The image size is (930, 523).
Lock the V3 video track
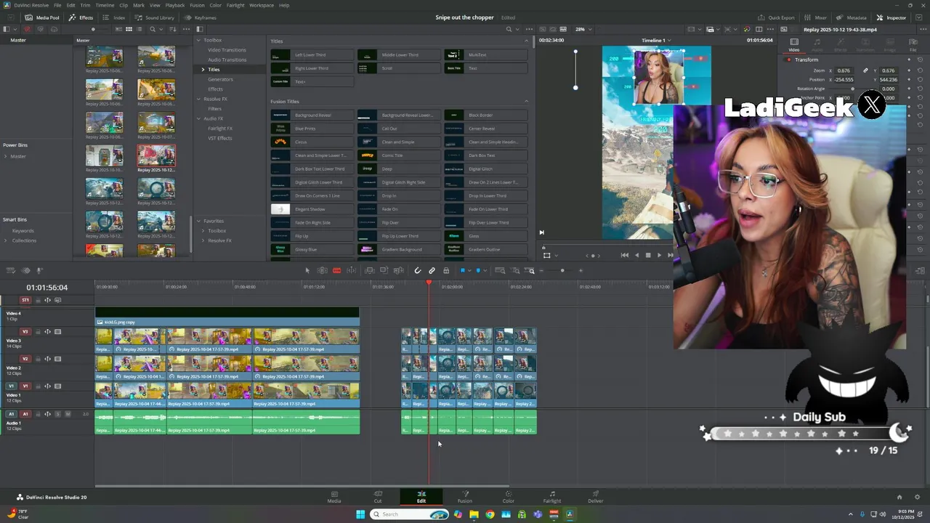point(38,332)
